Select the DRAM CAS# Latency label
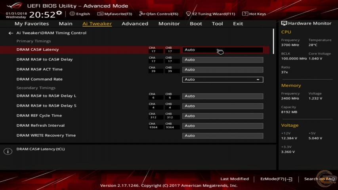The height and width of the screenshot is (190, 338). 38,49
